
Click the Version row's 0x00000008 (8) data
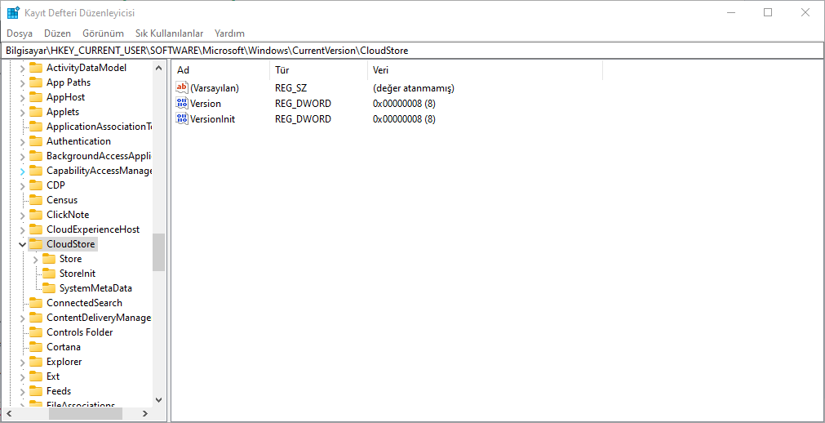pyautogui.click(x=404, y=103)
